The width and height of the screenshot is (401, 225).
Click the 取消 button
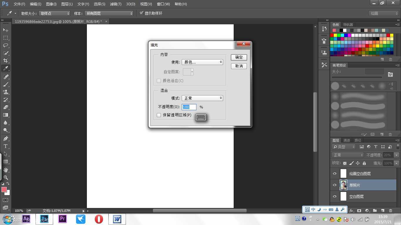pos(239,66)
